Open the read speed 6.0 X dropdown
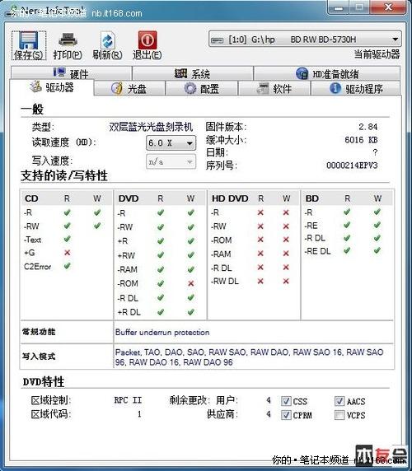This screenshot has width=412, height=471. coord(171,143)
